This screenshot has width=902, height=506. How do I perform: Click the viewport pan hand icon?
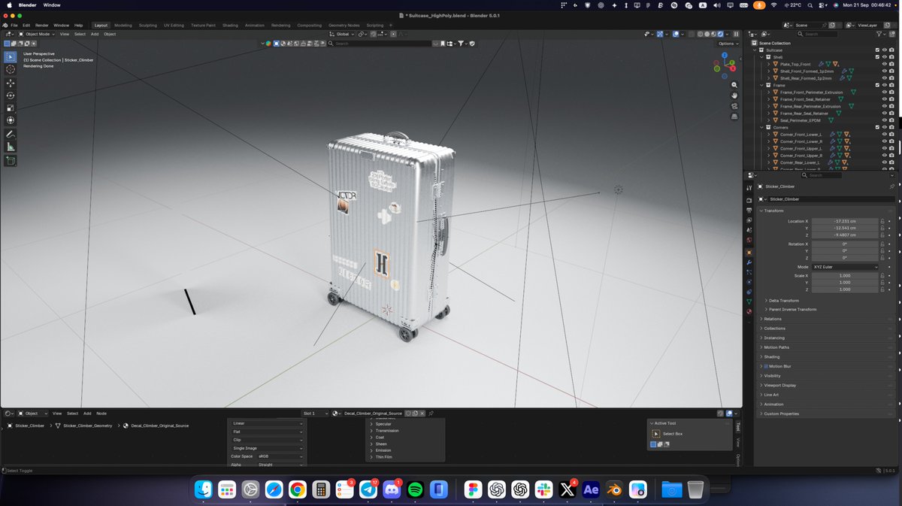(734, 95)
